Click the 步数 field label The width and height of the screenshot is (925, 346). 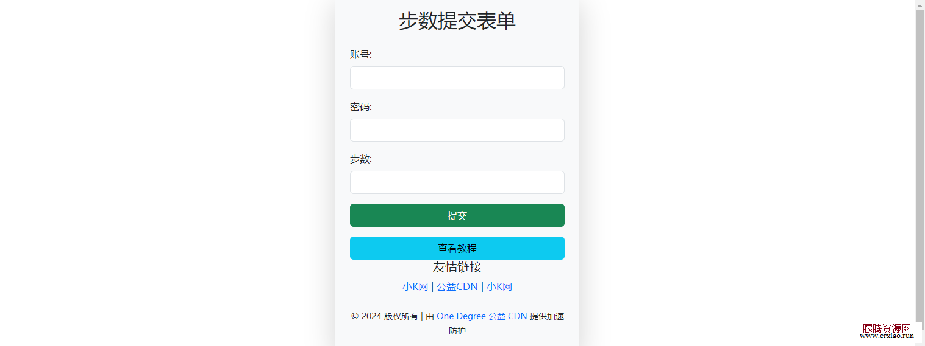pos(361,159)
